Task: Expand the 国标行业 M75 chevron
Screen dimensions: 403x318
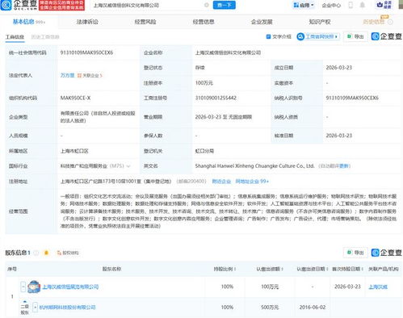Action: (128, 166)
